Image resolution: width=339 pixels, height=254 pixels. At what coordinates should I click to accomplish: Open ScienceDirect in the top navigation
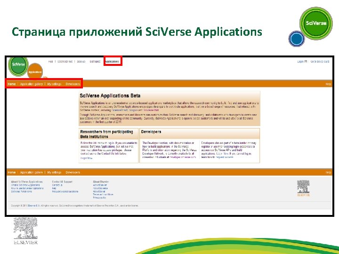click(65, 62)
